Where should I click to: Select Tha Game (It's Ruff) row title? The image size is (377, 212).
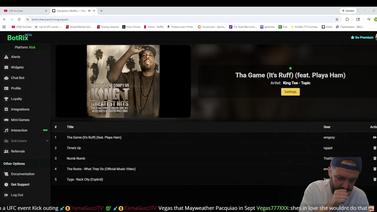[94, 138]
